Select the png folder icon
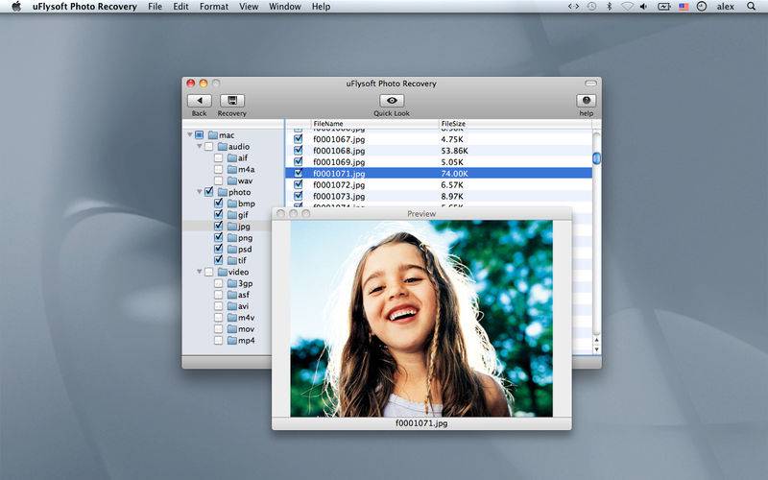 [232, 237]
